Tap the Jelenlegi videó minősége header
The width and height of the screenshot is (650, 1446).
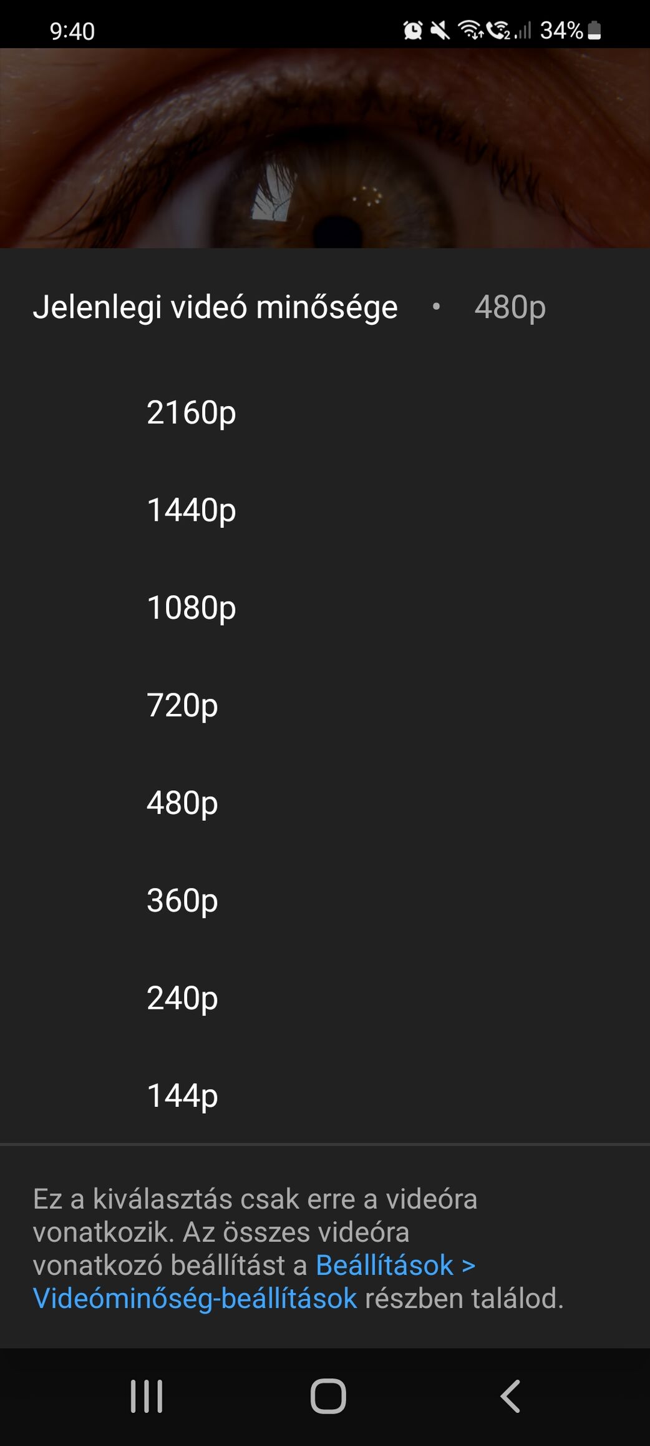pyautogui.click(x=215, y=307)
